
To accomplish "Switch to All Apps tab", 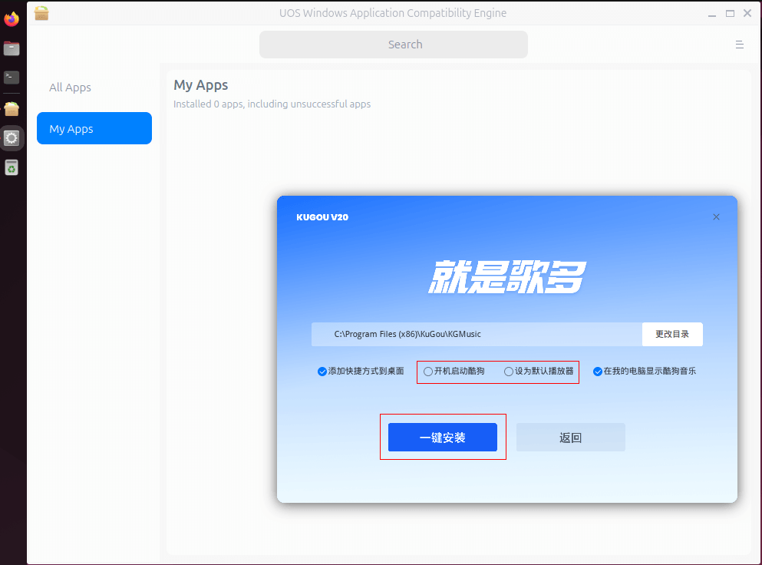I will 70,88.
